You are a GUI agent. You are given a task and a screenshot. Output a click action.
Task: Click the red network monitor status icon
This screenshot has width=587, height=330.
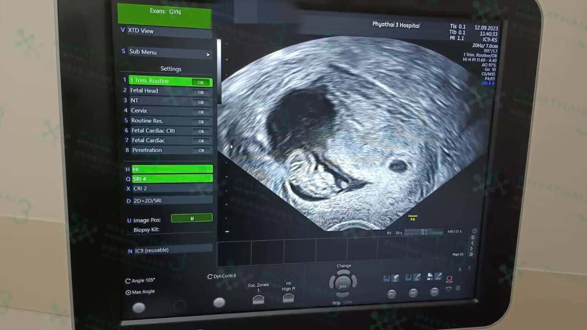pos(449,279)
